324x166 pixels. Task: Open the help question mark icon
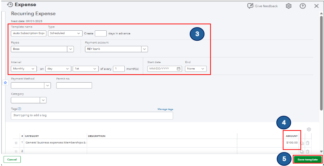coord(303,6)
